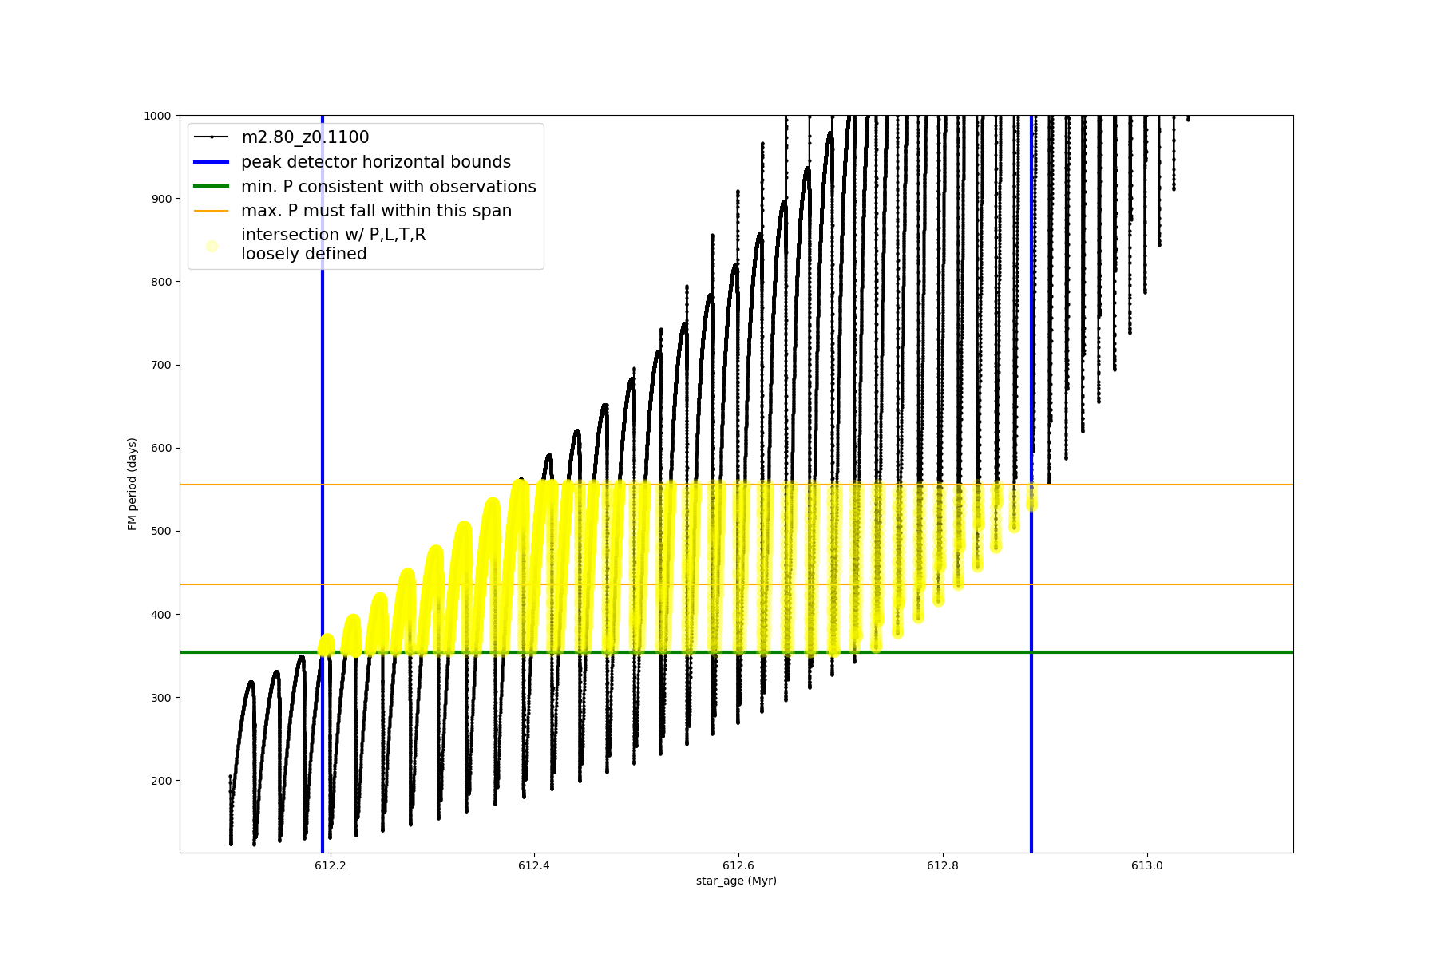Click the blue line swatch in the legend

212,162
